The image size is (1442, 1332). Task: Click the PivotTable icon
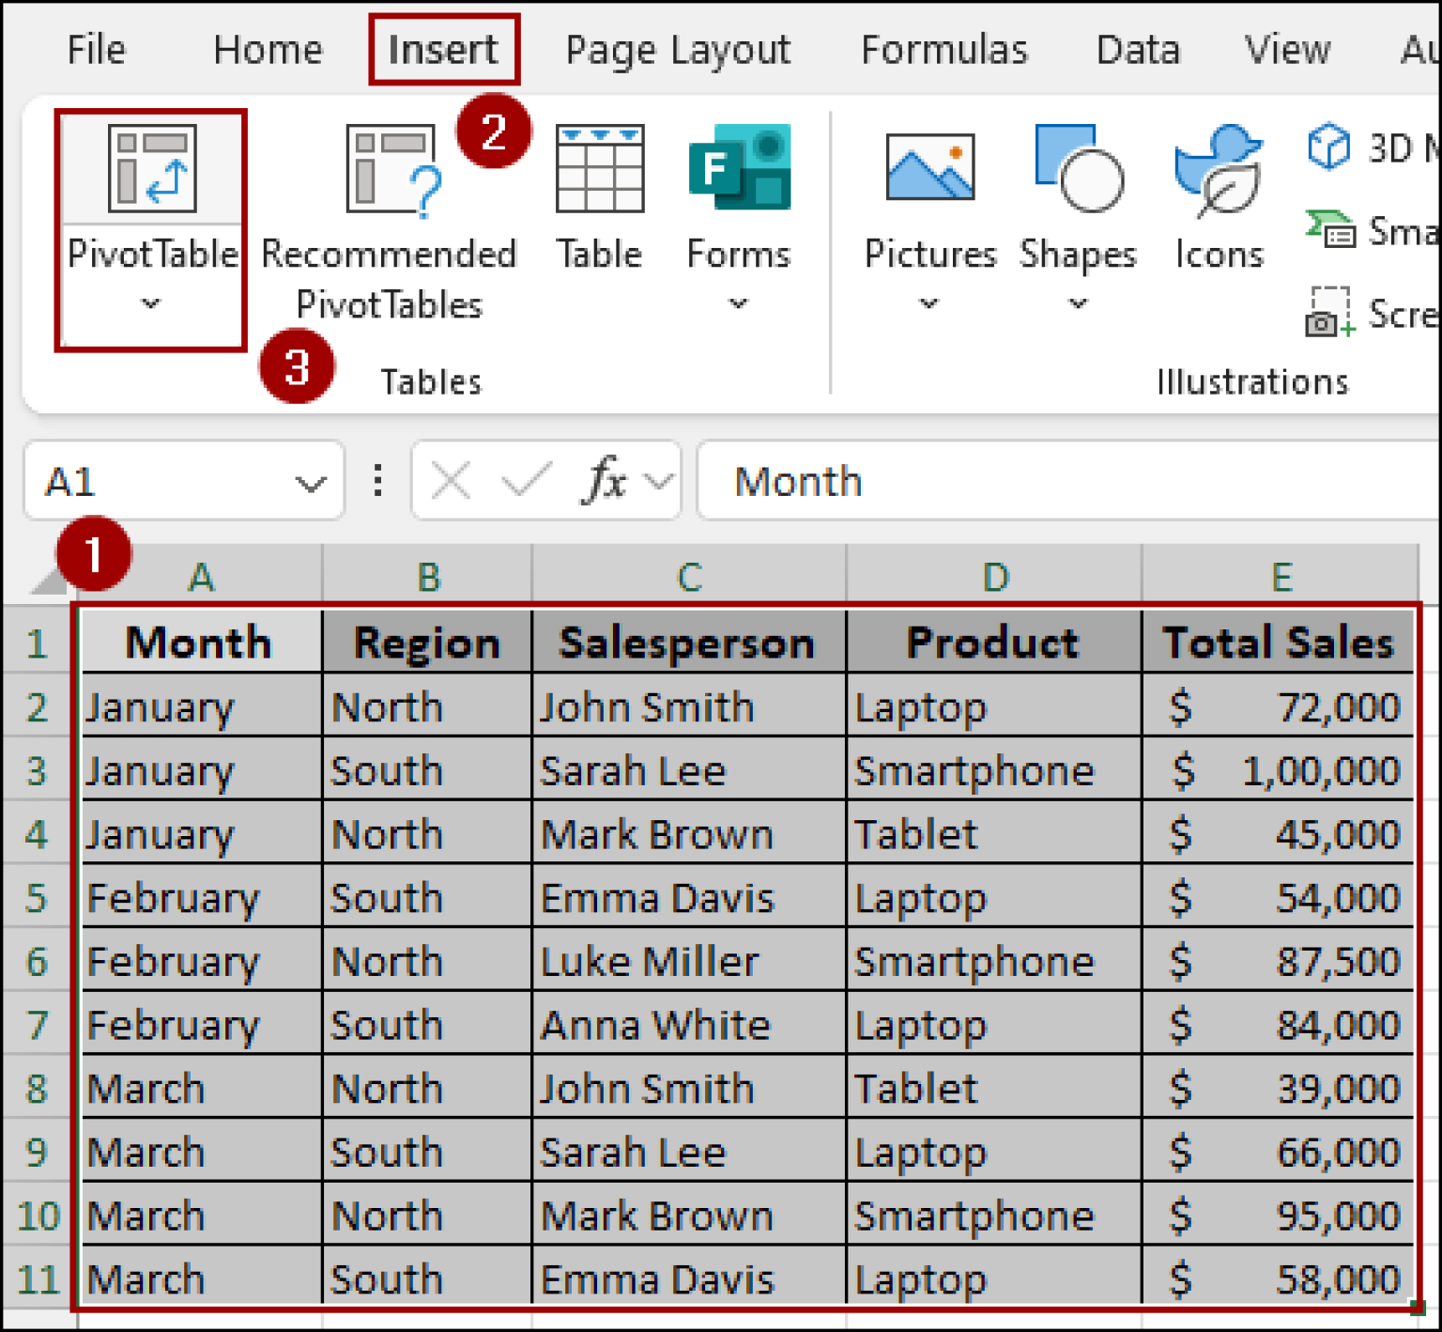point(152,168)
